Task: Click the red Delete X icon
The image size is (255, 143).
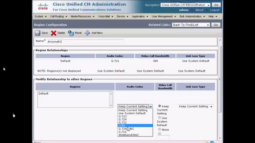Action: (x=53, y=33)
